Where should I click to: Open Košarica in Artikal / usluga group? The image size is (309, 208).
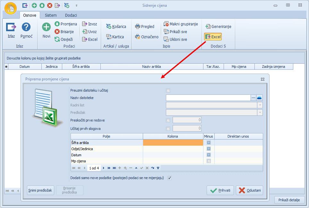point(109,26)
